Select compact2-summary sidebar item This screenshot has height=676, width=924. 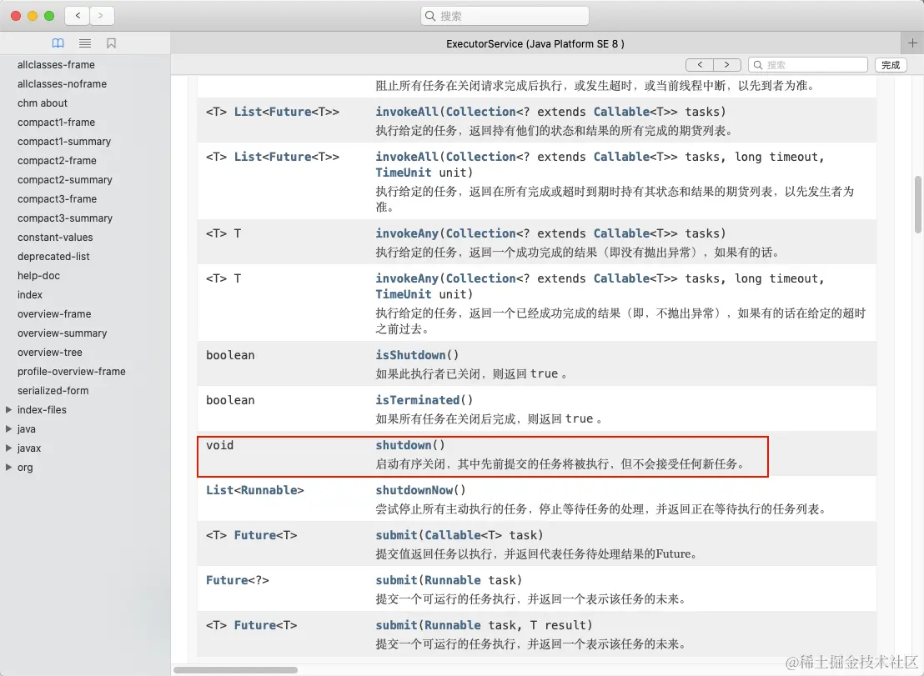pos(65,179)
